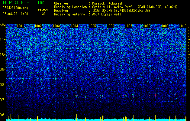The width and height of the screenshot is (190, 121).
Task: Click the 1001 time marker
Action: (20, 26)
